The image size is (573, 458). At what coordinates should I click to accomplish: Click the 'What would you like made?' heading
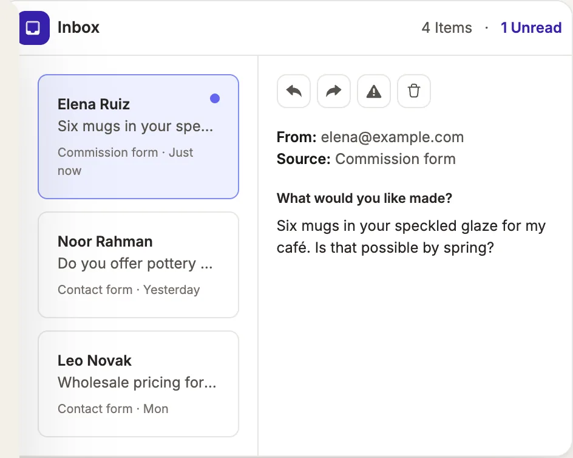[364, 198]
